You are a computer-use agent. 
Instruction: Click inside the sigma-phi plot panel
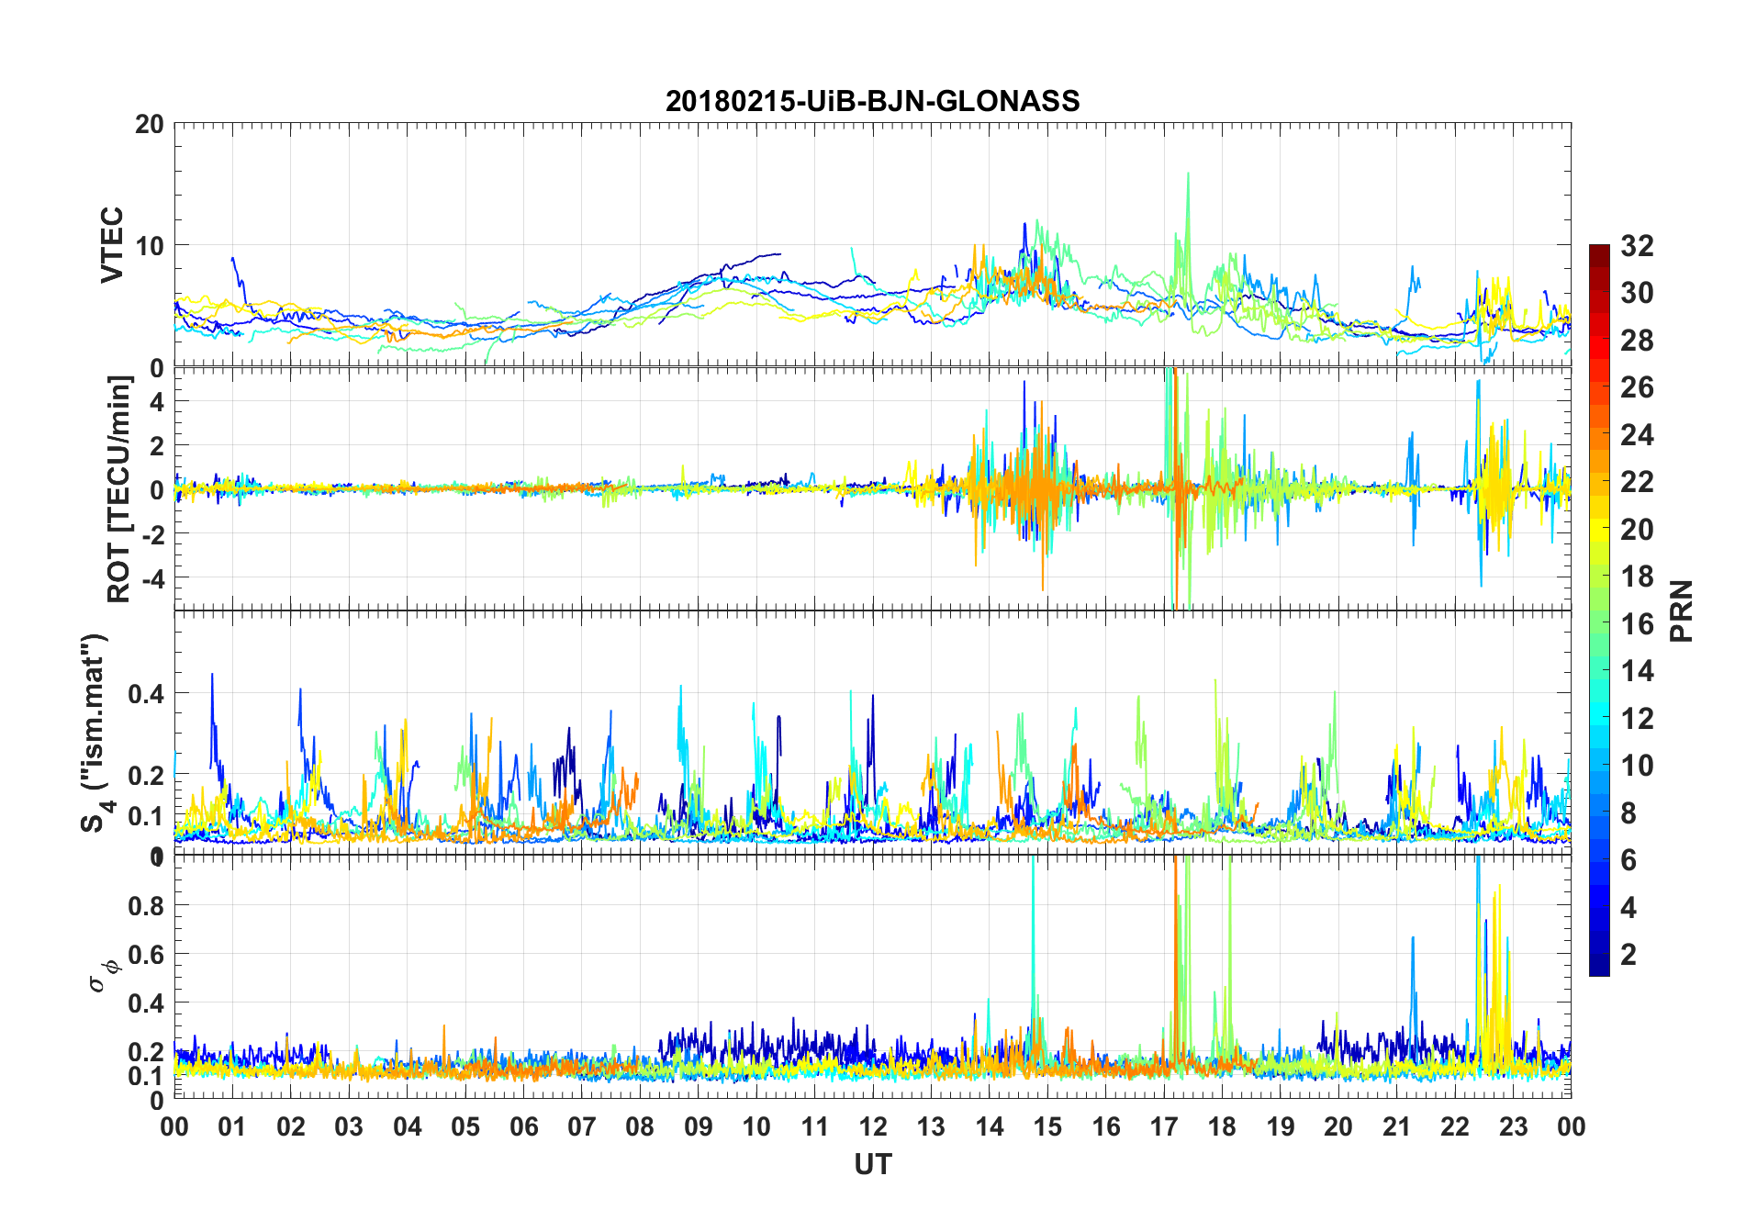(x=873, y=977)
